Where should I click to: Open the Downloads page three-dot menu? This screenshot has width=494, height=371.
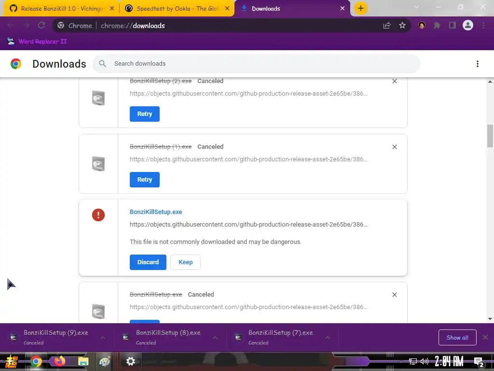click(x=478, y=64)
